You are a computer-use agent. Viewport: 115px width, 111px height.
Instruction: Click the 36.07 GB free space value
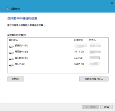tap(79, 64)
